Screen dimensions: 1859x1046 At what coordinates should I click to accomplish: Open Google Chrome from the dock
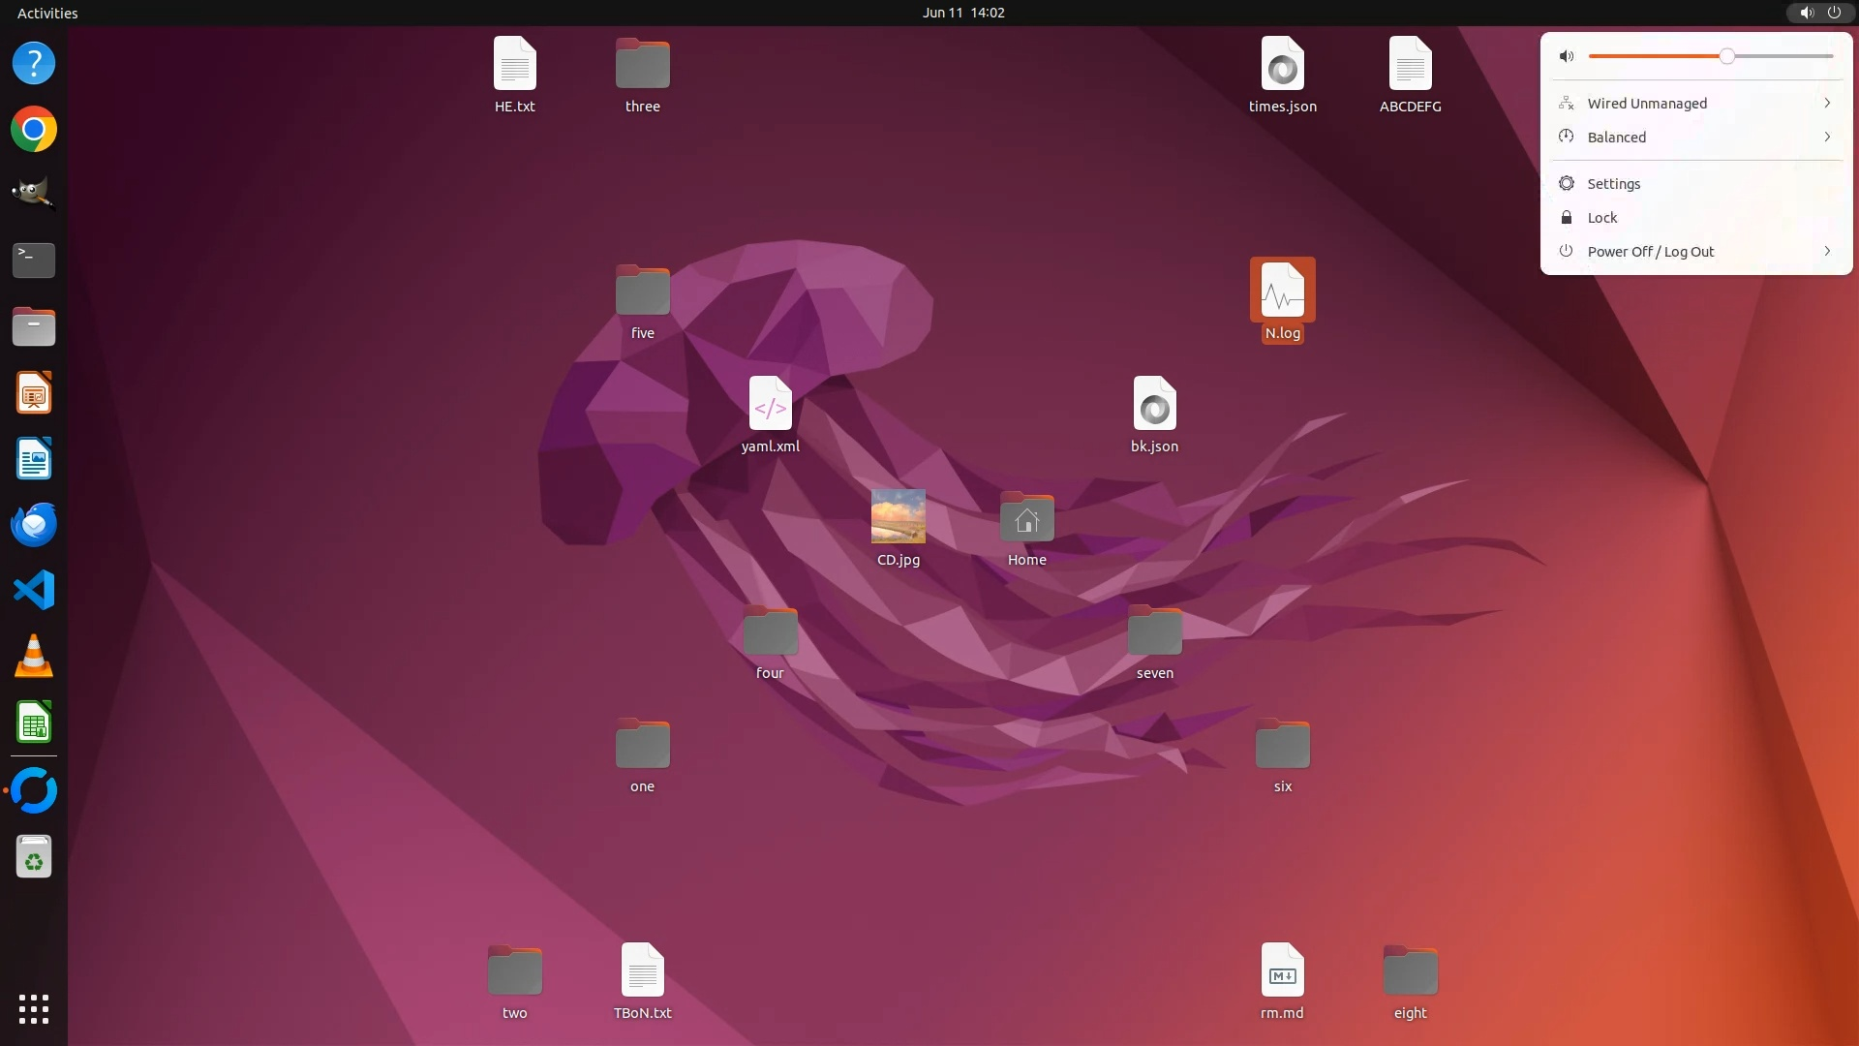pyautogui.click(x=34, y=129)
